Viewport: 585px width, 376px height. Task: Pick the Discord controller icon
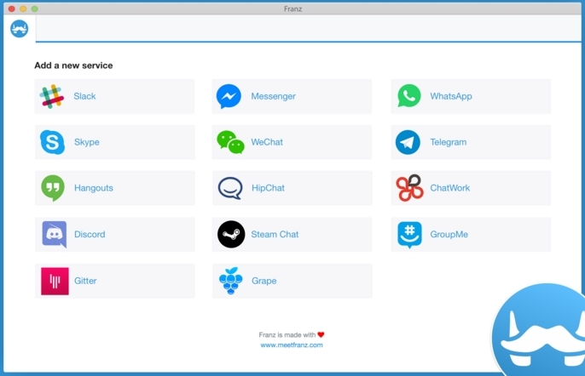pyautogui.click(x=54, y=234)
